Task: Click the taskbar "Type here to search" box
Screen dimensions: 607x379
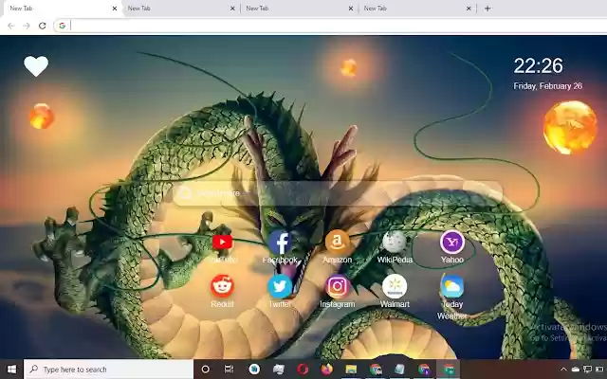Action: (109, 370)
